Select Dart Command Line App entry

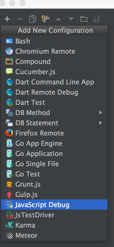pos(54,82)
